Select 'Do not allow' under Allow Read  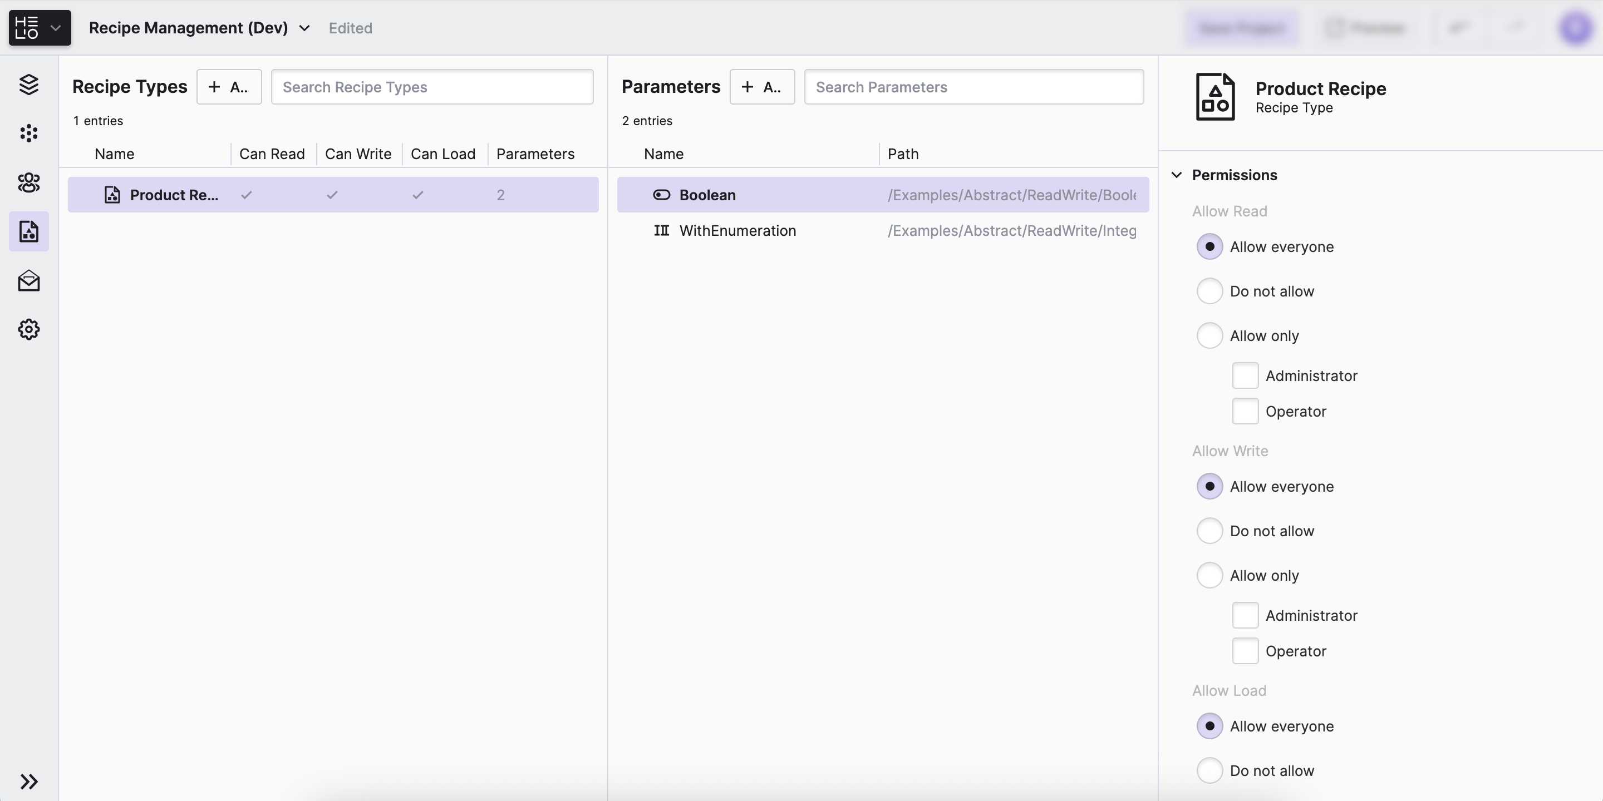(1209, 291)
